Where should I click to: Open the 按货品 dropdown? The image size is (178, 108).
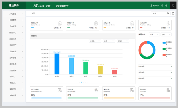click(95, 41)
